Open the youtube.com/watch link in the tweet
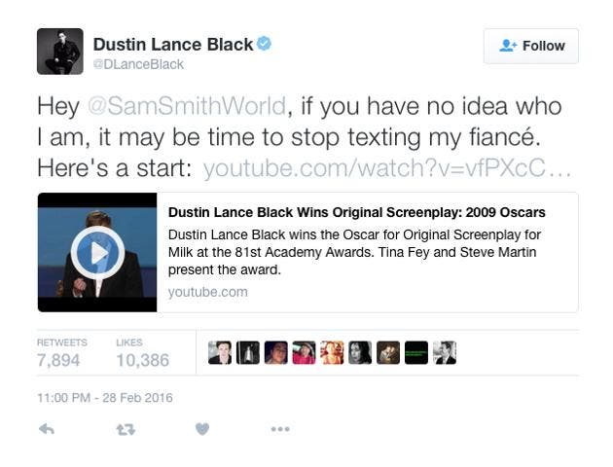The image size is (613, 467). 386,168
